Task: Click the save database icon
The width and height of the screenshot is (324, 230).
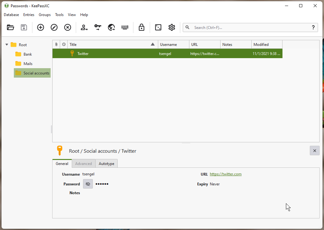Action: click(24, 27)
